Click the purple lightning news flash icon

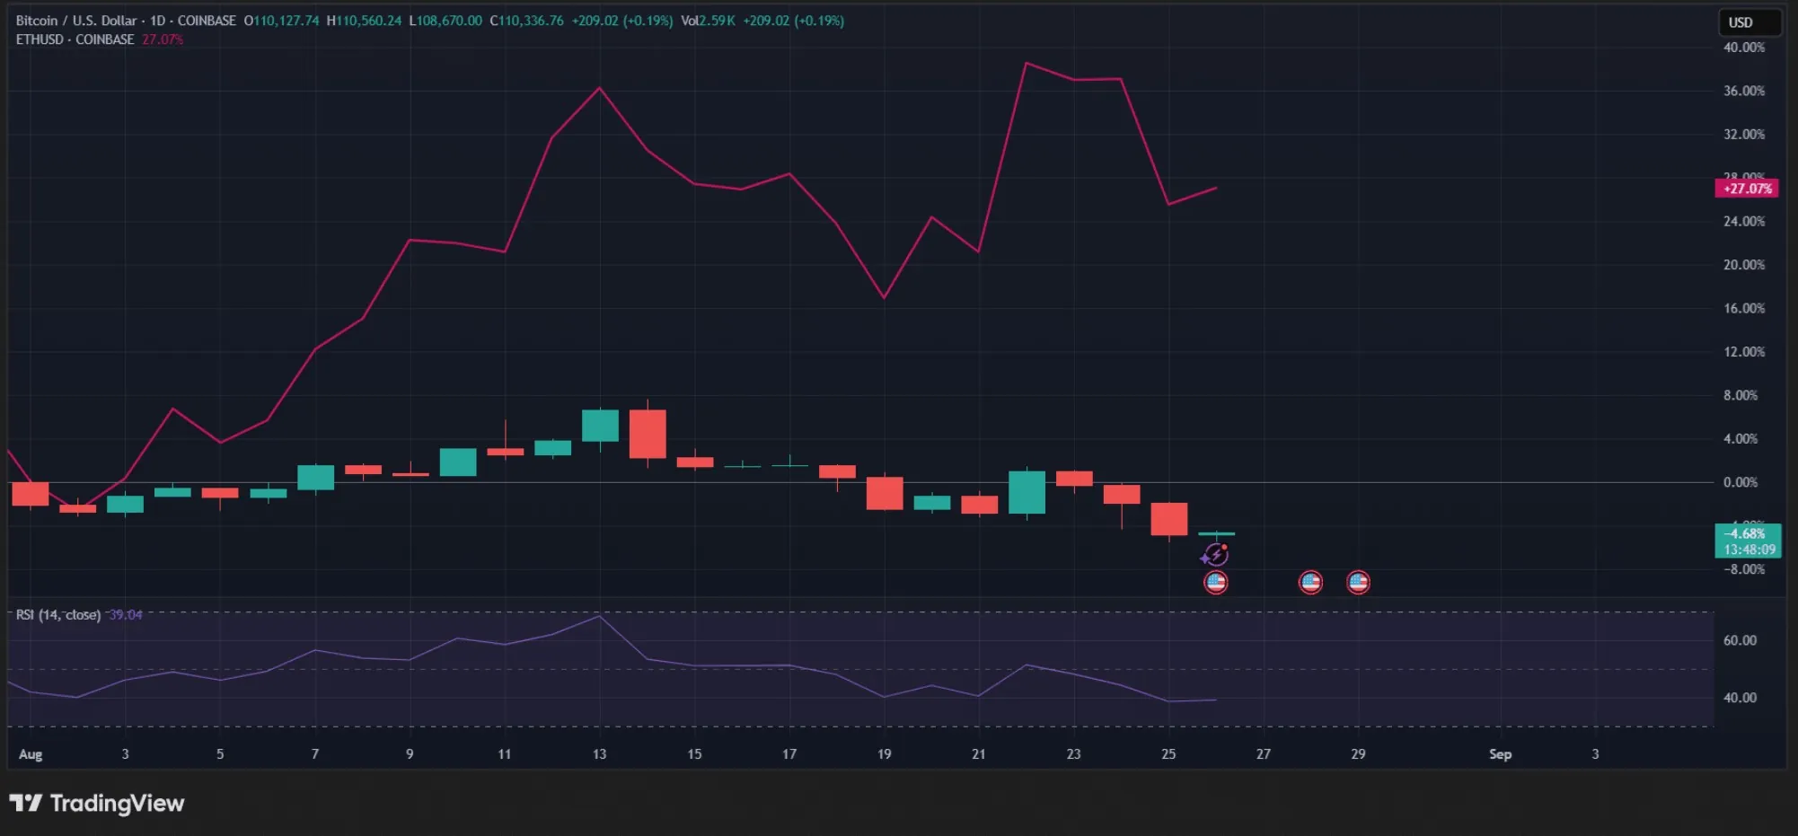coord(1215,554)
